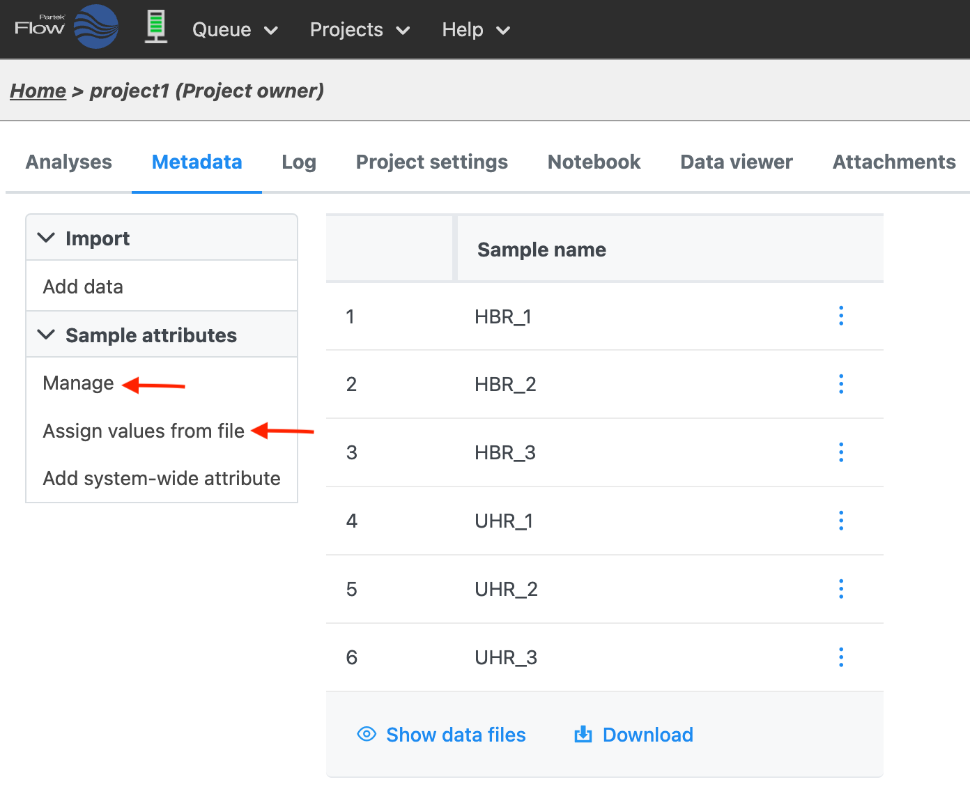Go to the Home breadcrumb link
The width and height of the screenshot is (970, 789).
coord(38,91)
